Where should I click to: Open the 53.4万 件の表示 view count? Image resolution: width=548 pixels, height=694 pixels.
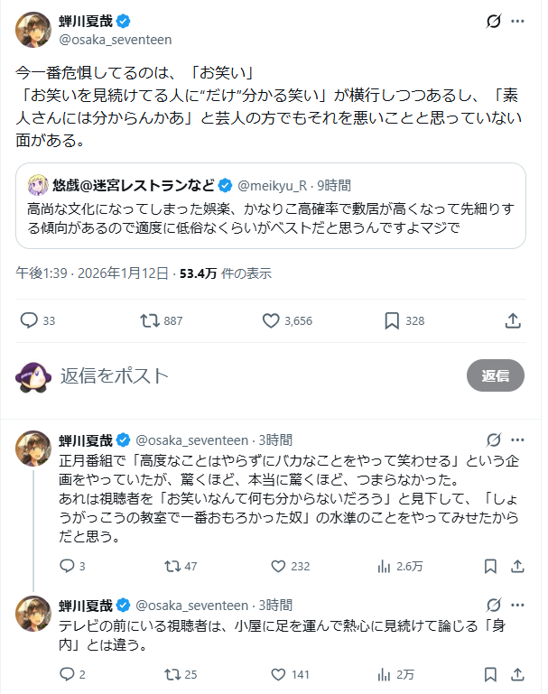click(226, 273)
